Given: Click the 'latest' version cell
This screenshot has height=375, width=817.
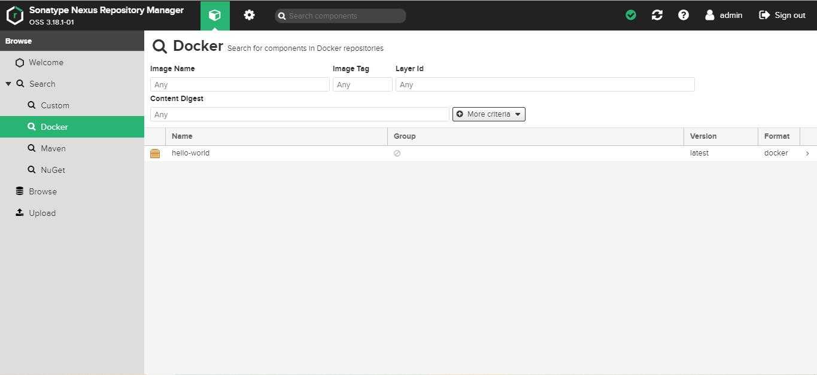Looking at the screenshot, I should pyautogui.click(x=699, y=153).
